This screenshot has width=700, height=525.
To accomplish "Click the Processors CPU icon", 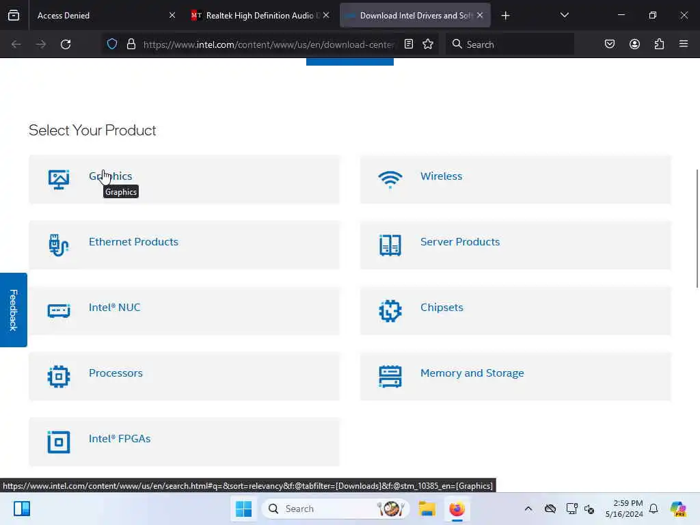I will tap(59, 377).
